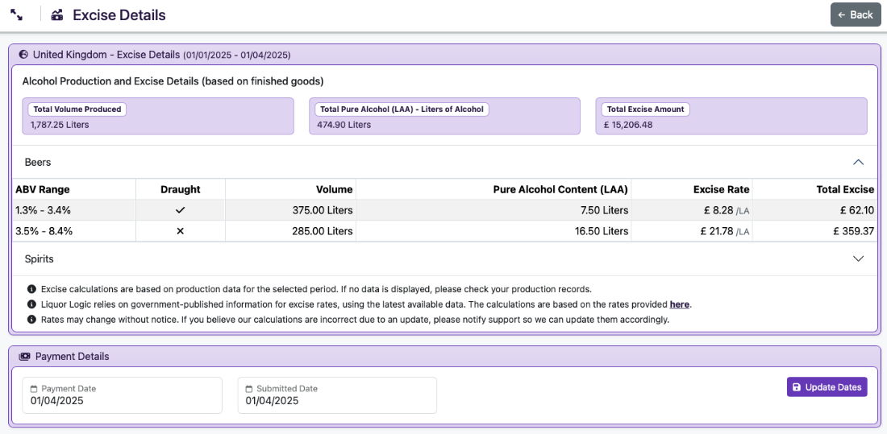Image resolution: width=887 pixels, height=434 pixels.
Task: Expand the Spirits section chevron
Action: pos(858,259)
